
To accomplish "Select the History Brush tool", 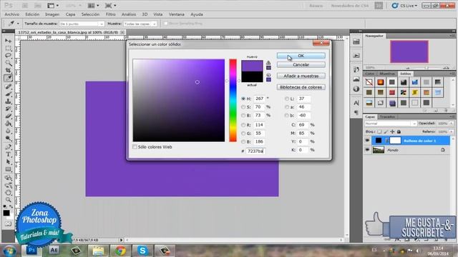I will (8, 109).
